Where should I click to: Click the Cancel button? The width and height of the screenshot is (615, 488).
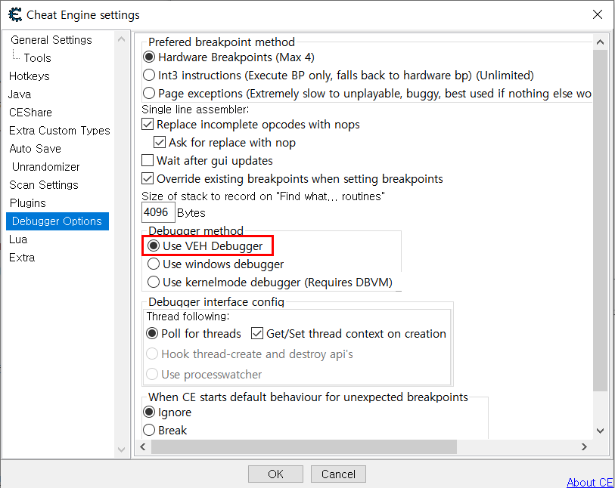click(338, 474)
